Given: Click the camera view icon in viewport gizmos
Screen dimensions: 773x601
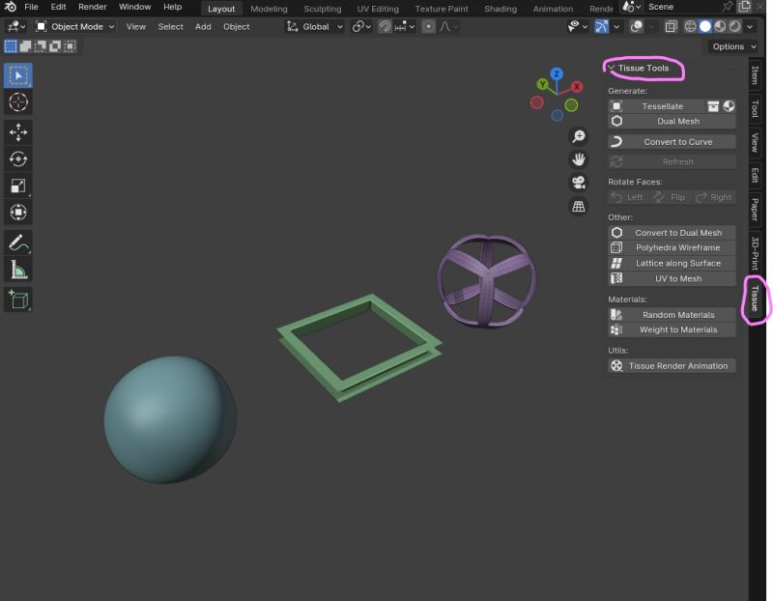Looking at the screenshot, I should click(578, 183).
